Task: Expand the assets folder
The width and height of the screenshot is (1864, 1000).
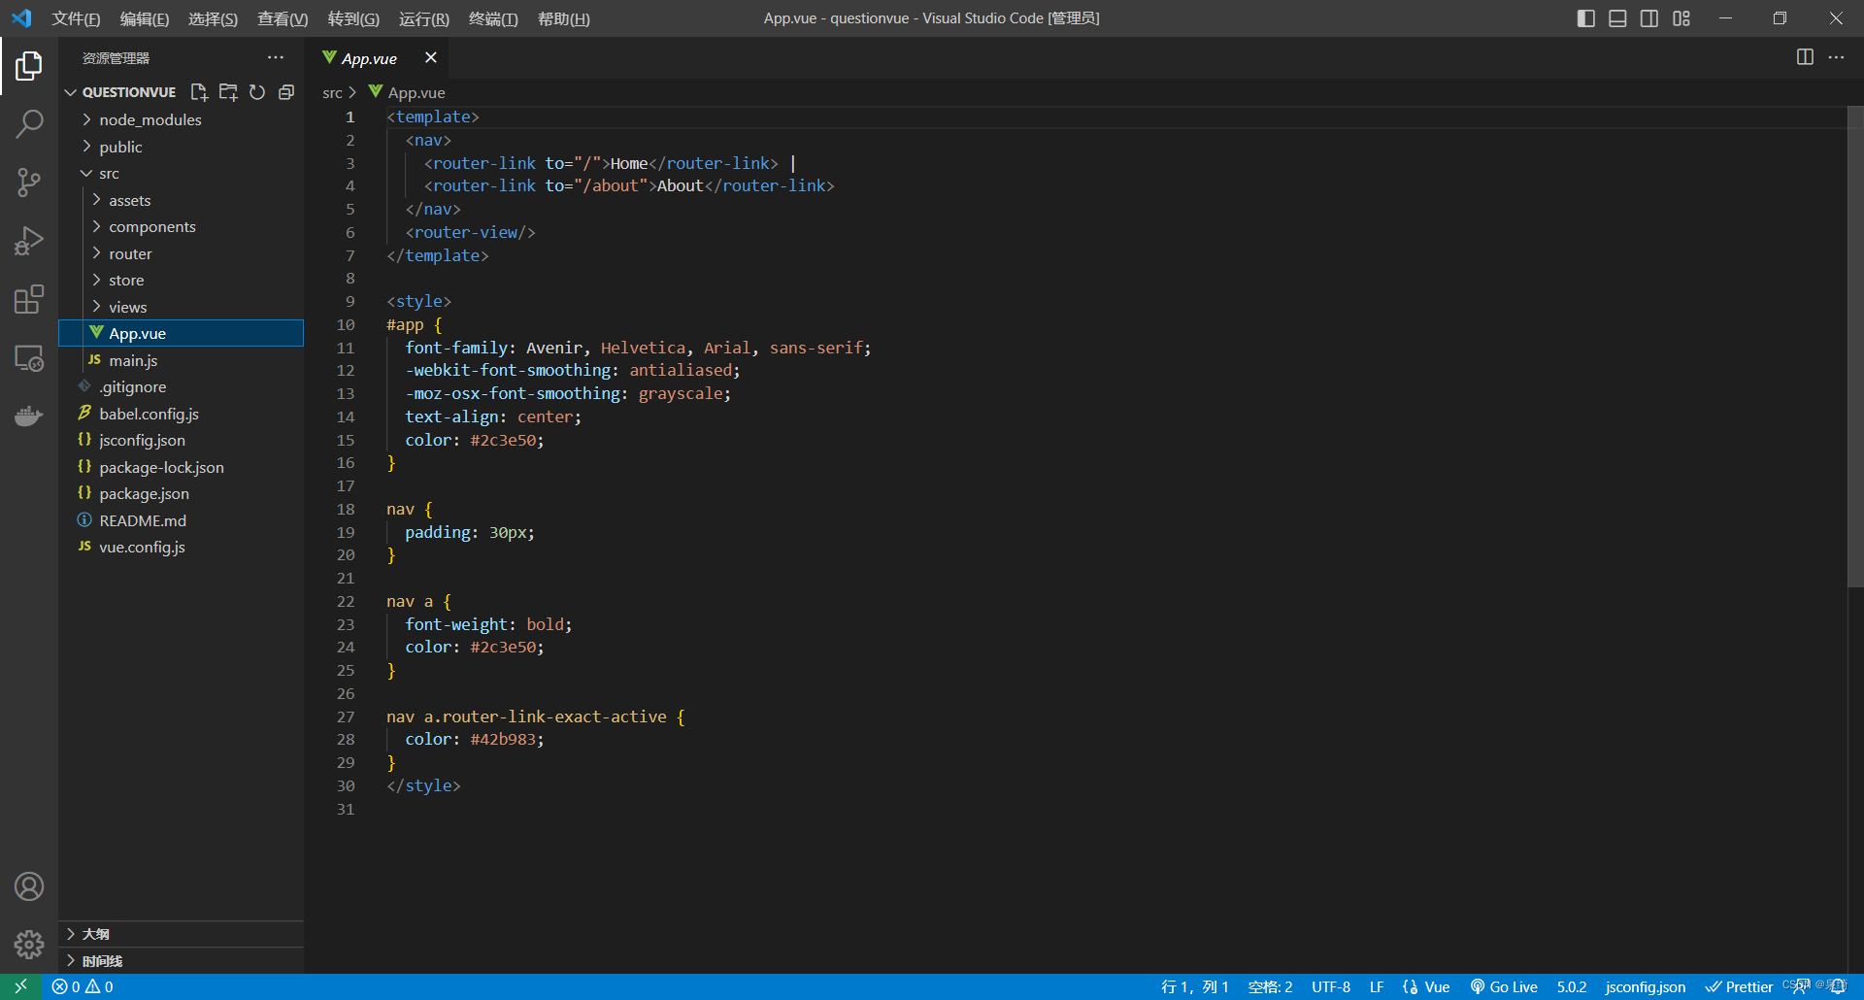Action: coord(181,200)
